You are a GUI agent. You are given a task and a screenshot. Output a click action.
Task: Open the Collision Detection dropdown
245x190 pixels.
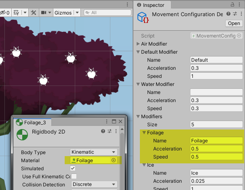93,185
